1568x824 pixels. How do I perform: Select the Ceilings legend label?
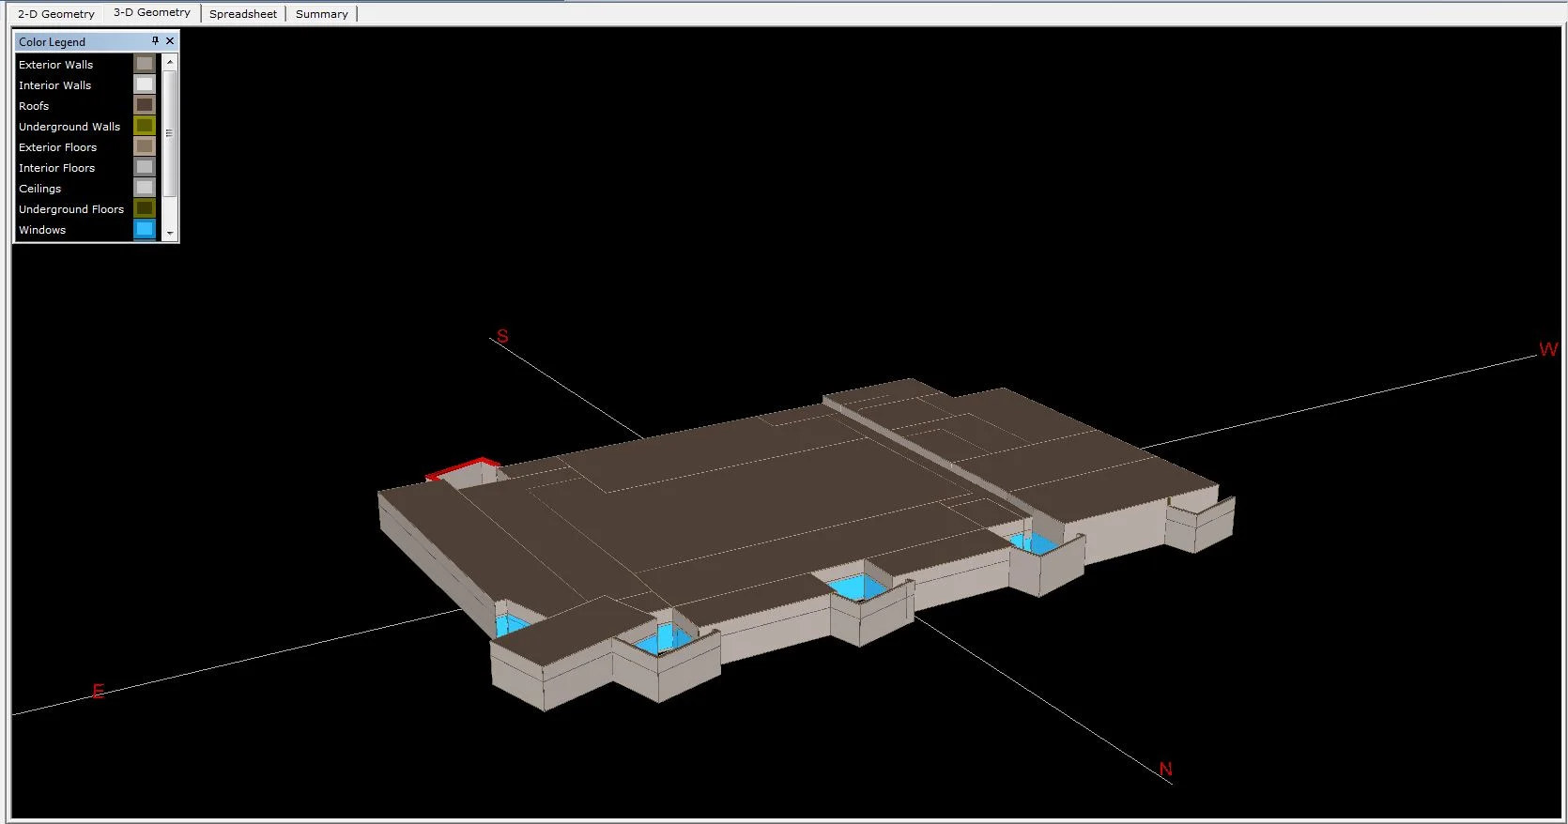(40, 189)
